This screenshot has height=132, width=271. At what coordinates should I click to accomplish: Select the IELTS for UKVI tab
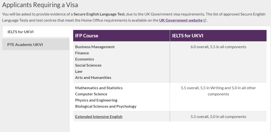[36, 32]
